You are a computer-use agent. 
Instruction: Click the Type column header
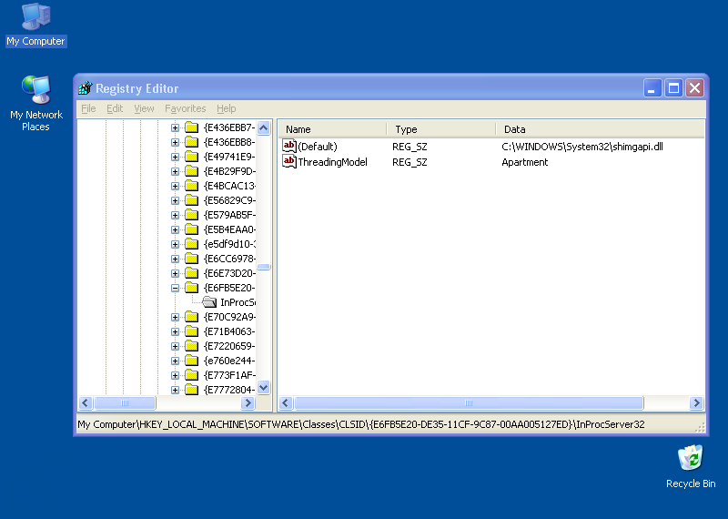441,129
